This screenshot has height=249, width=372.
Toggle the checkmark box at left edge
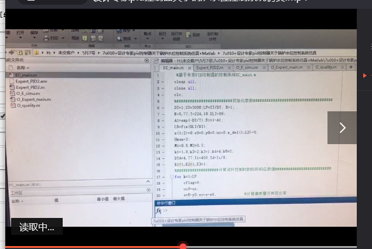[x=2, y=116]
